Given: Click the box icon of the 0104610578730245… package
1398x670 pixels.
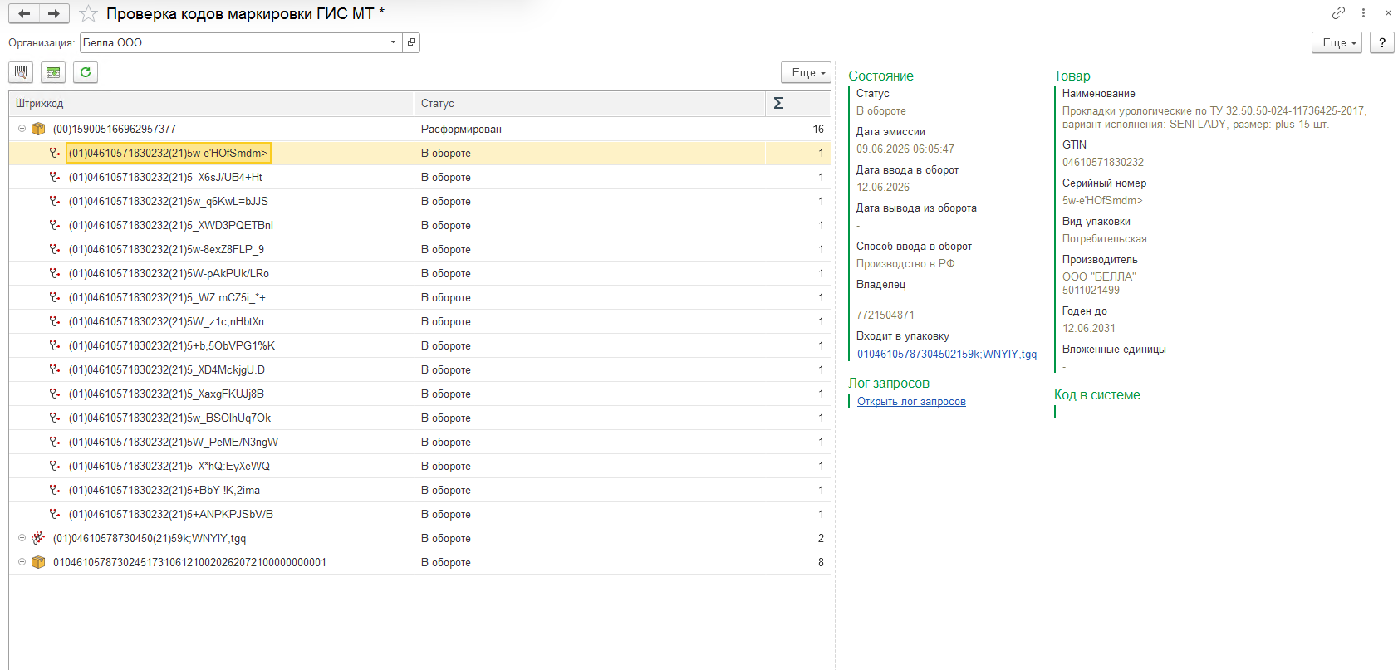Looking at the screenshot, I should tap(38, 562).
